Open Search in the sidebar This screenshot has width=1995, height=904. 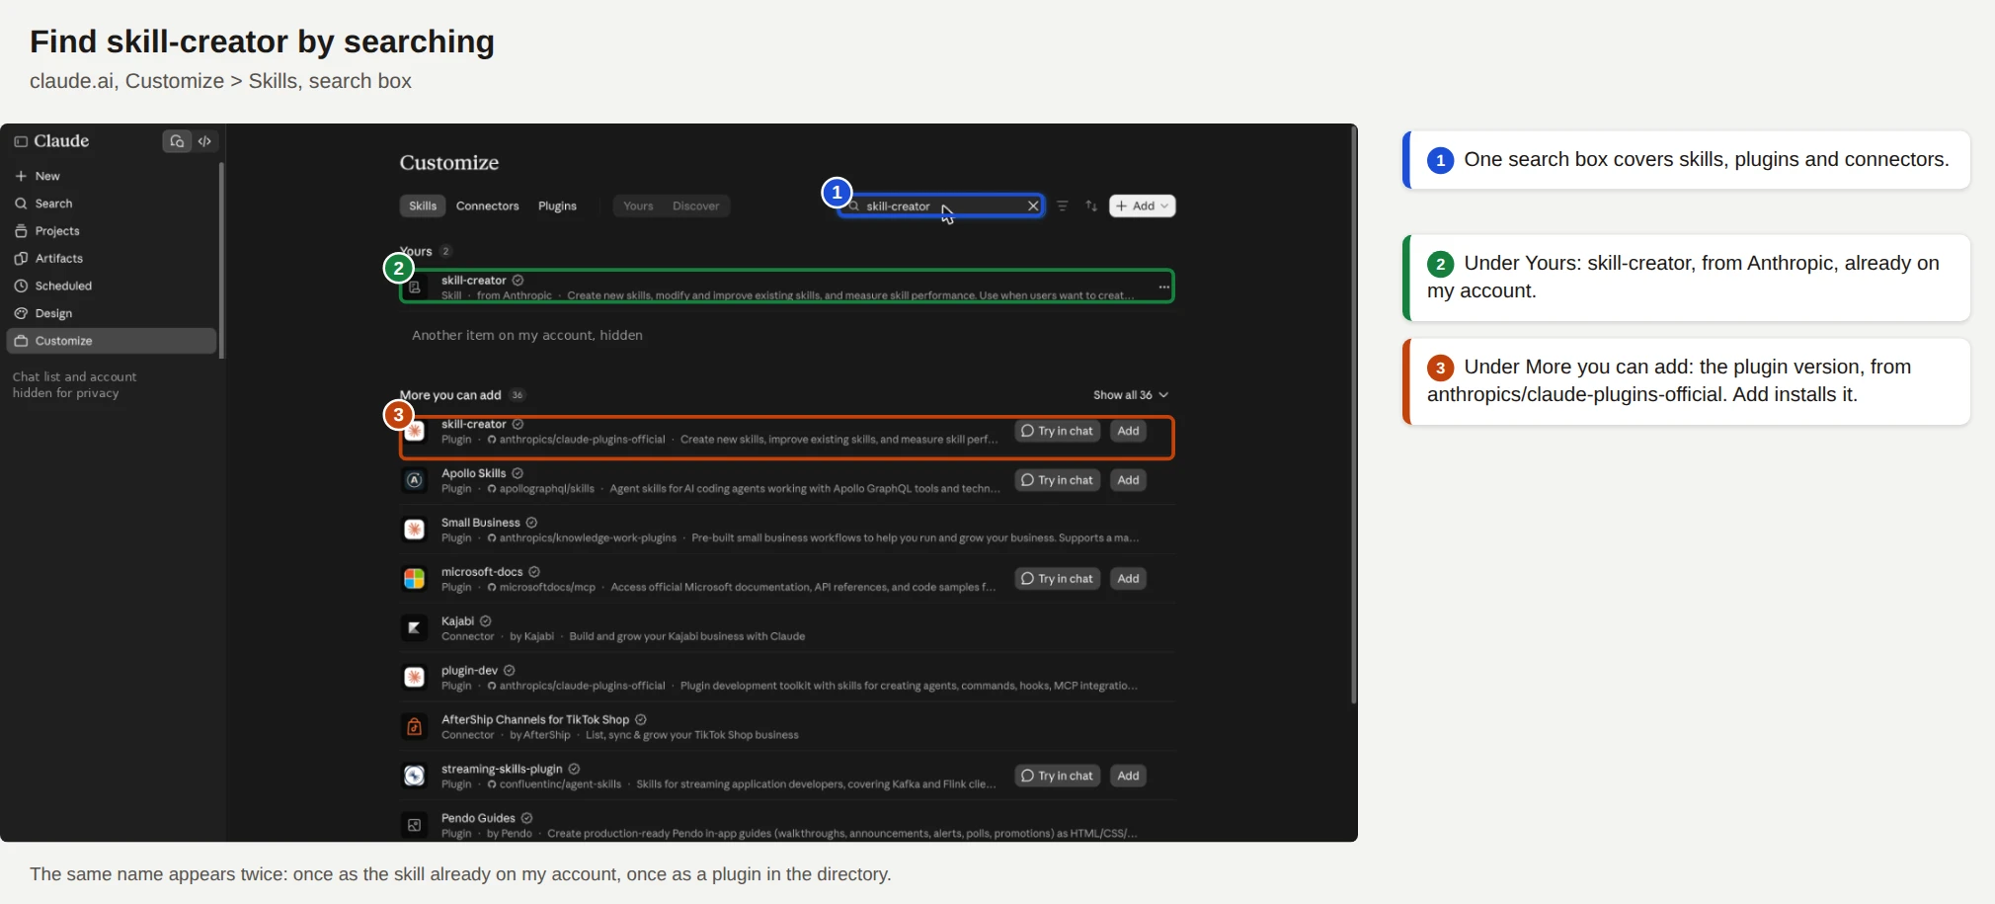tap(111, 204)
